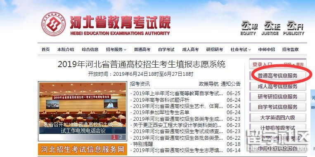Click the 普通高考信息服务 button
This screenshot has height=157, width=315.
[277, 76]
